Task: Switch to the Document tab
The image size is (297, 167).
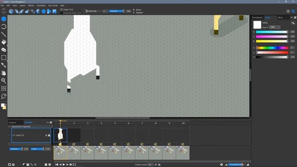Action: (257, 18)
